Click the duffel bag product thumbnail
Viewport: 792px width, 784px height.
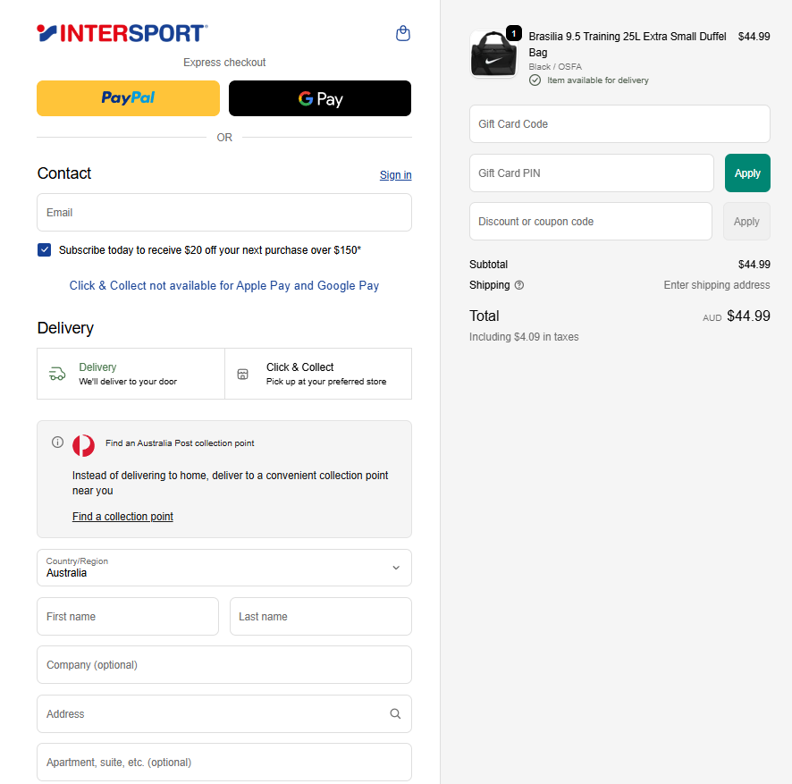[x=493, y=55]
